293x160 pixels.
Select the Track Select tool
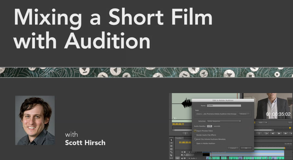point(171,143)
